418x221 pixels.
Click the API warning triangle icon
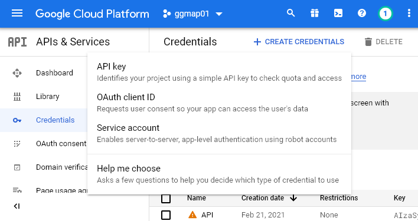coord(192,215)
